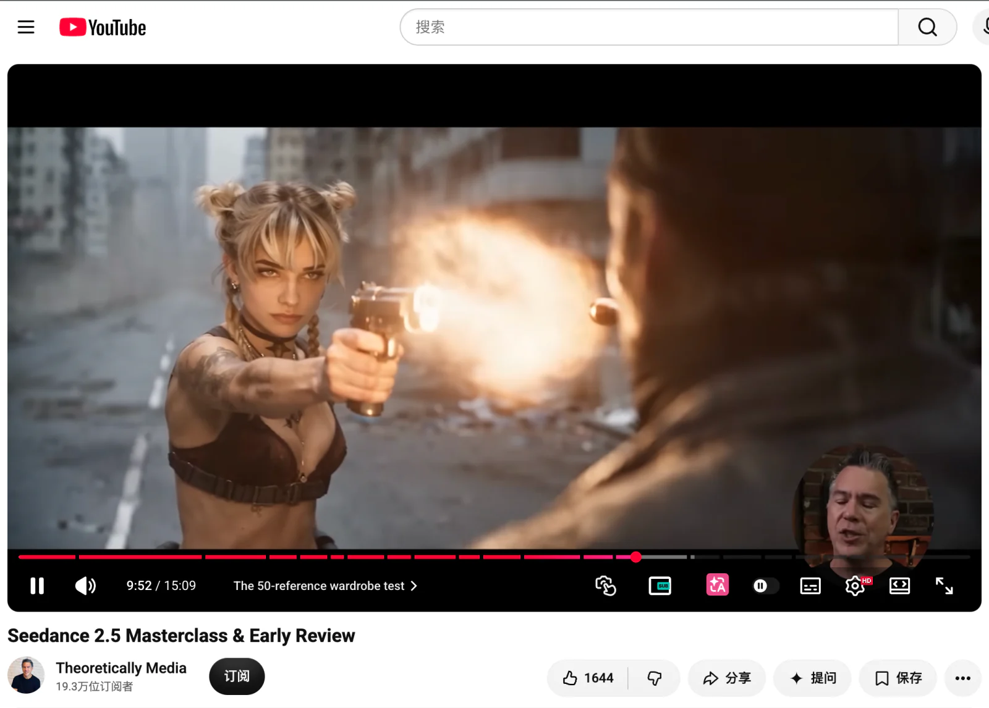
Task: Click the 19.3万位订阅者 subscriber count
Action: point(95,686)
